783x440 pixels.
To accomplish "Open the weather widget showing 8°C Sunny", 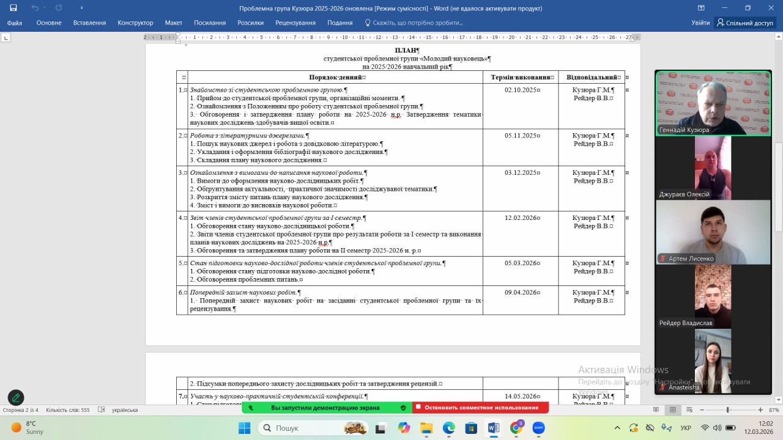I will [28, 428].
